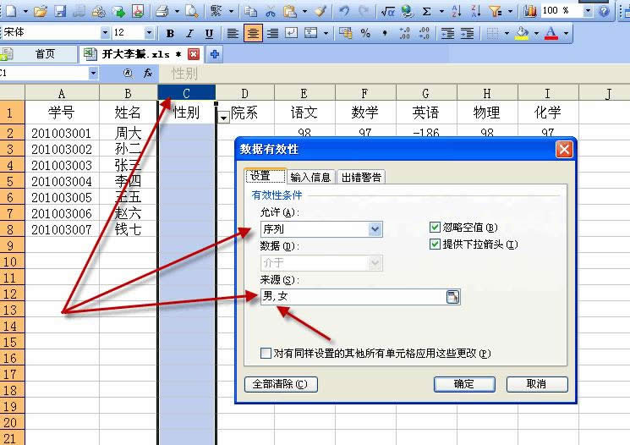Undo the last action

(x=344, y=11)
